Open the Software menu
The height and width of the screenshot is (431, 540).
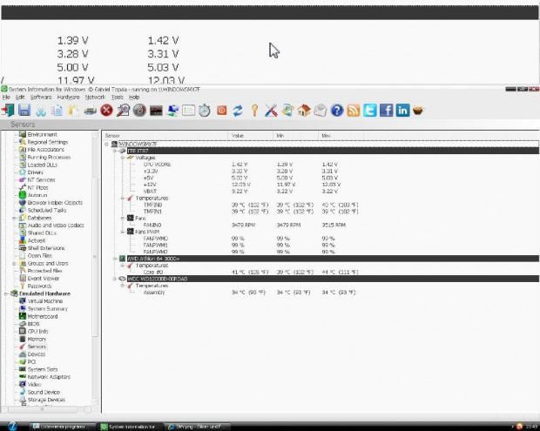pyautogui.click(x=41, y=97)
